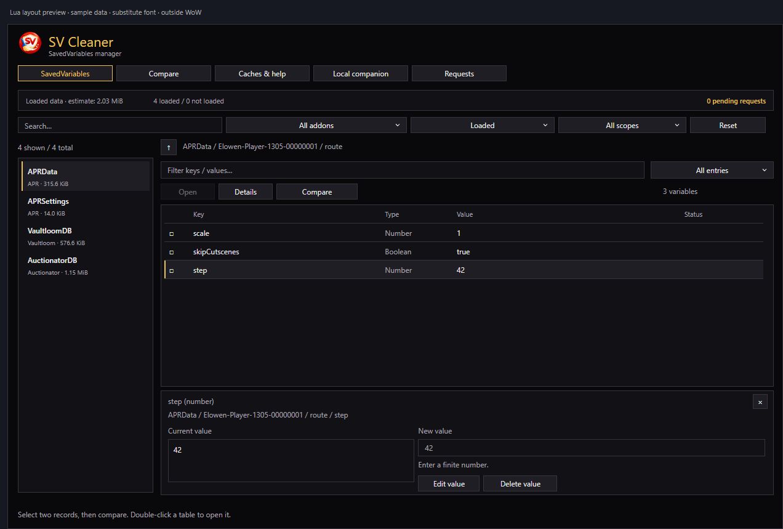Screen dimensions: 783x529
Task: Click the value 42 in step row
Action: [461, 270]
